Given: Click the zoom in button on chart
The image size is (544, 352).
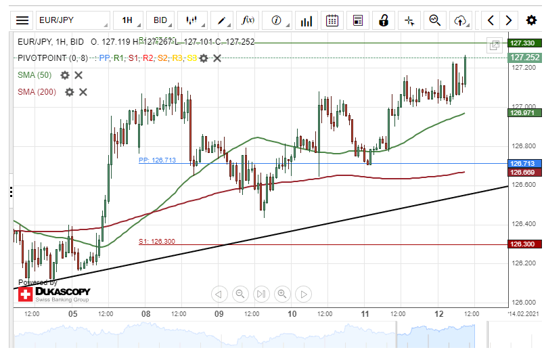Looking at the screenshot, I should pyautogui.click(x=282, y=294).
